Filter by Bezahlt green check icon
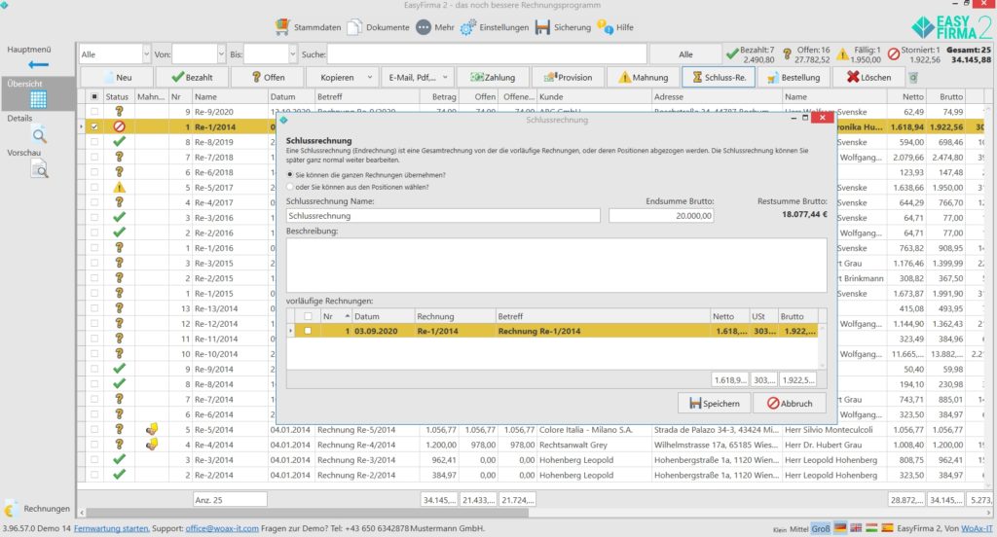The width and height of the screenshot is (997, 537). [x=732, y=54]
